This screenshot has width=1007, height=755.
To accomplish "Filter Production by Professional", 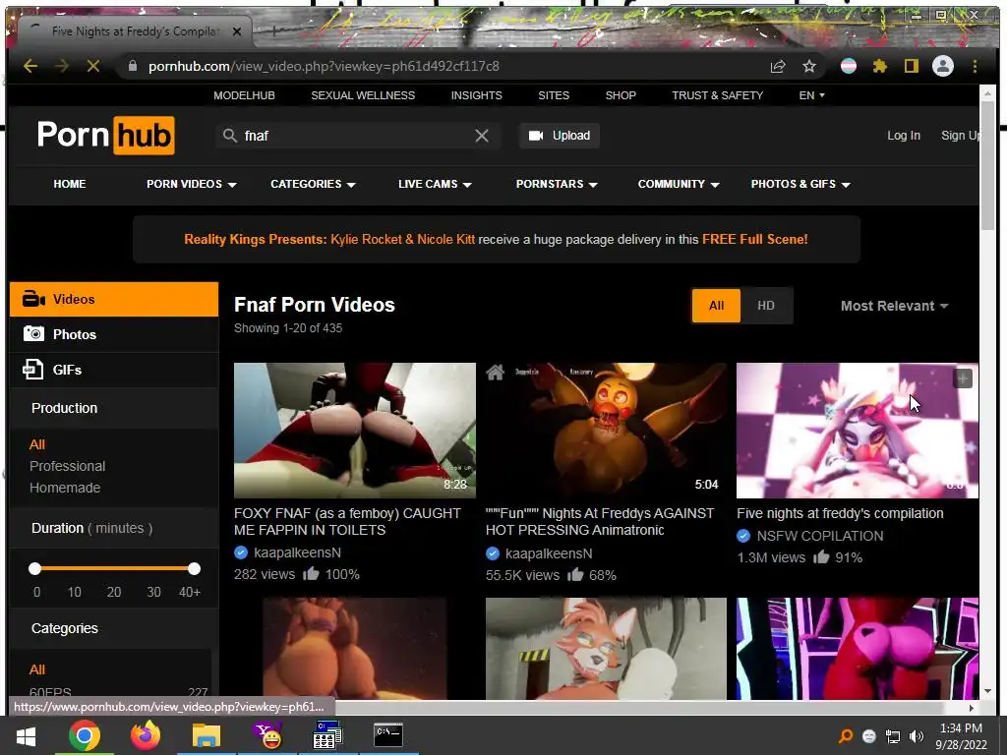I will click(68, 466).
